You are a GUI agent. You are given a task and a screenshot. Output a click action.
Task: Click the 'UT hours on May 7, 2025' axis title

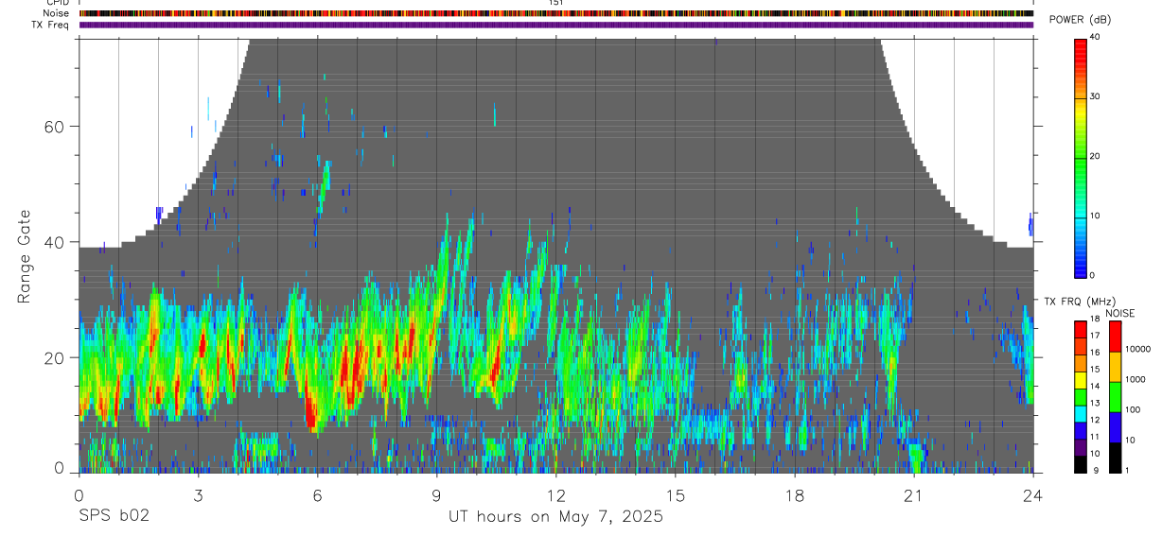click(x=555, y=516)
